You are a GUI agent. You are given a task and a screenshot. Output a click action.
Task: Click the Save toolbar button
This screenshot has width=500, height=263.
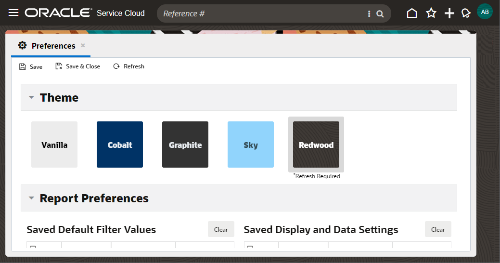pos(31,66)
